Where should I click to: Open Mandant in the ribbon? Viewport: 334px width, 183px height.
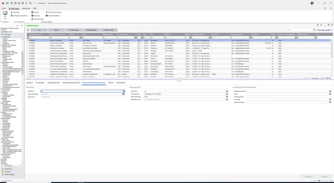coord(15,12)
